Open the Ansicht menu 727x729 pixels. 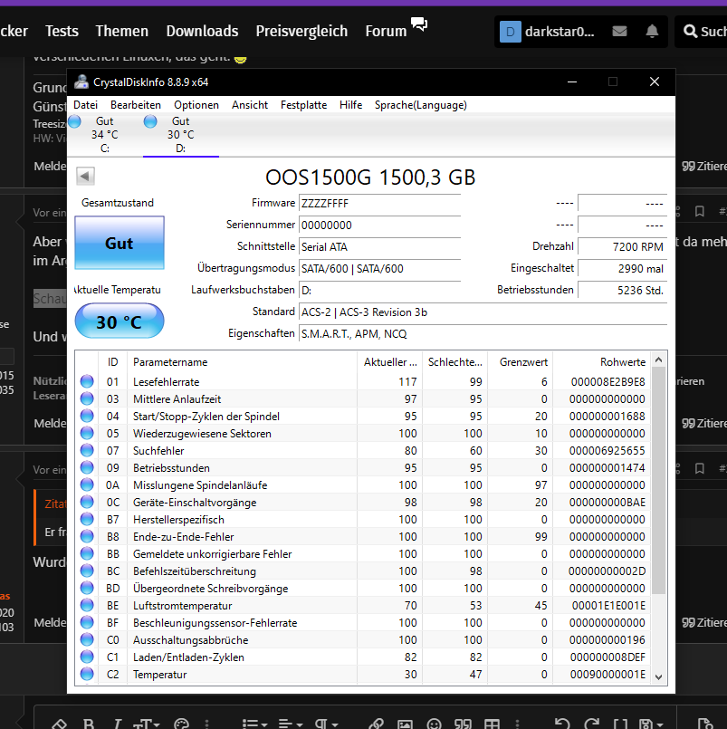[250, 105]
